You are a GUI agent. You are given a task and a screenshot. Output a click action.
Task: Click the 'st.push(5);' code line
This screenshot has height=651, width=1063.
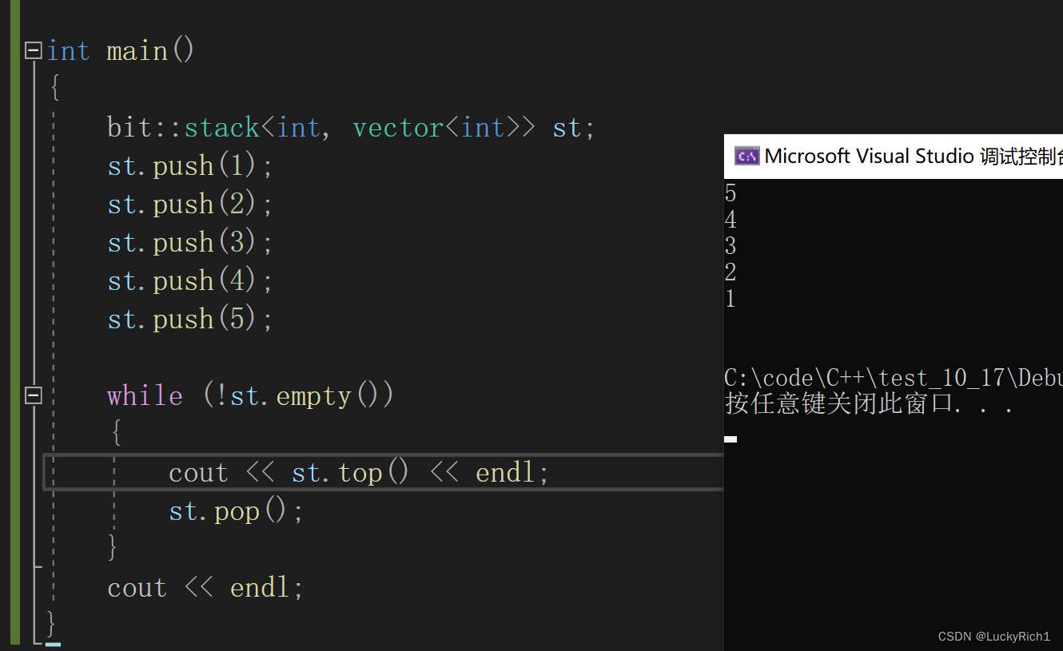pos(191,320)
